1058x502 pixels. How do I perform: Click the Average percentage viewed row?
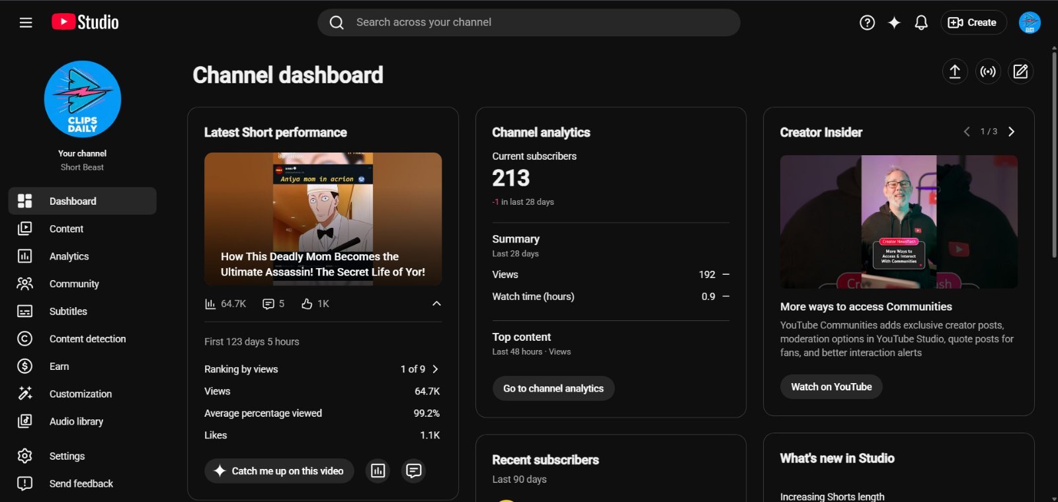point(323,413)
